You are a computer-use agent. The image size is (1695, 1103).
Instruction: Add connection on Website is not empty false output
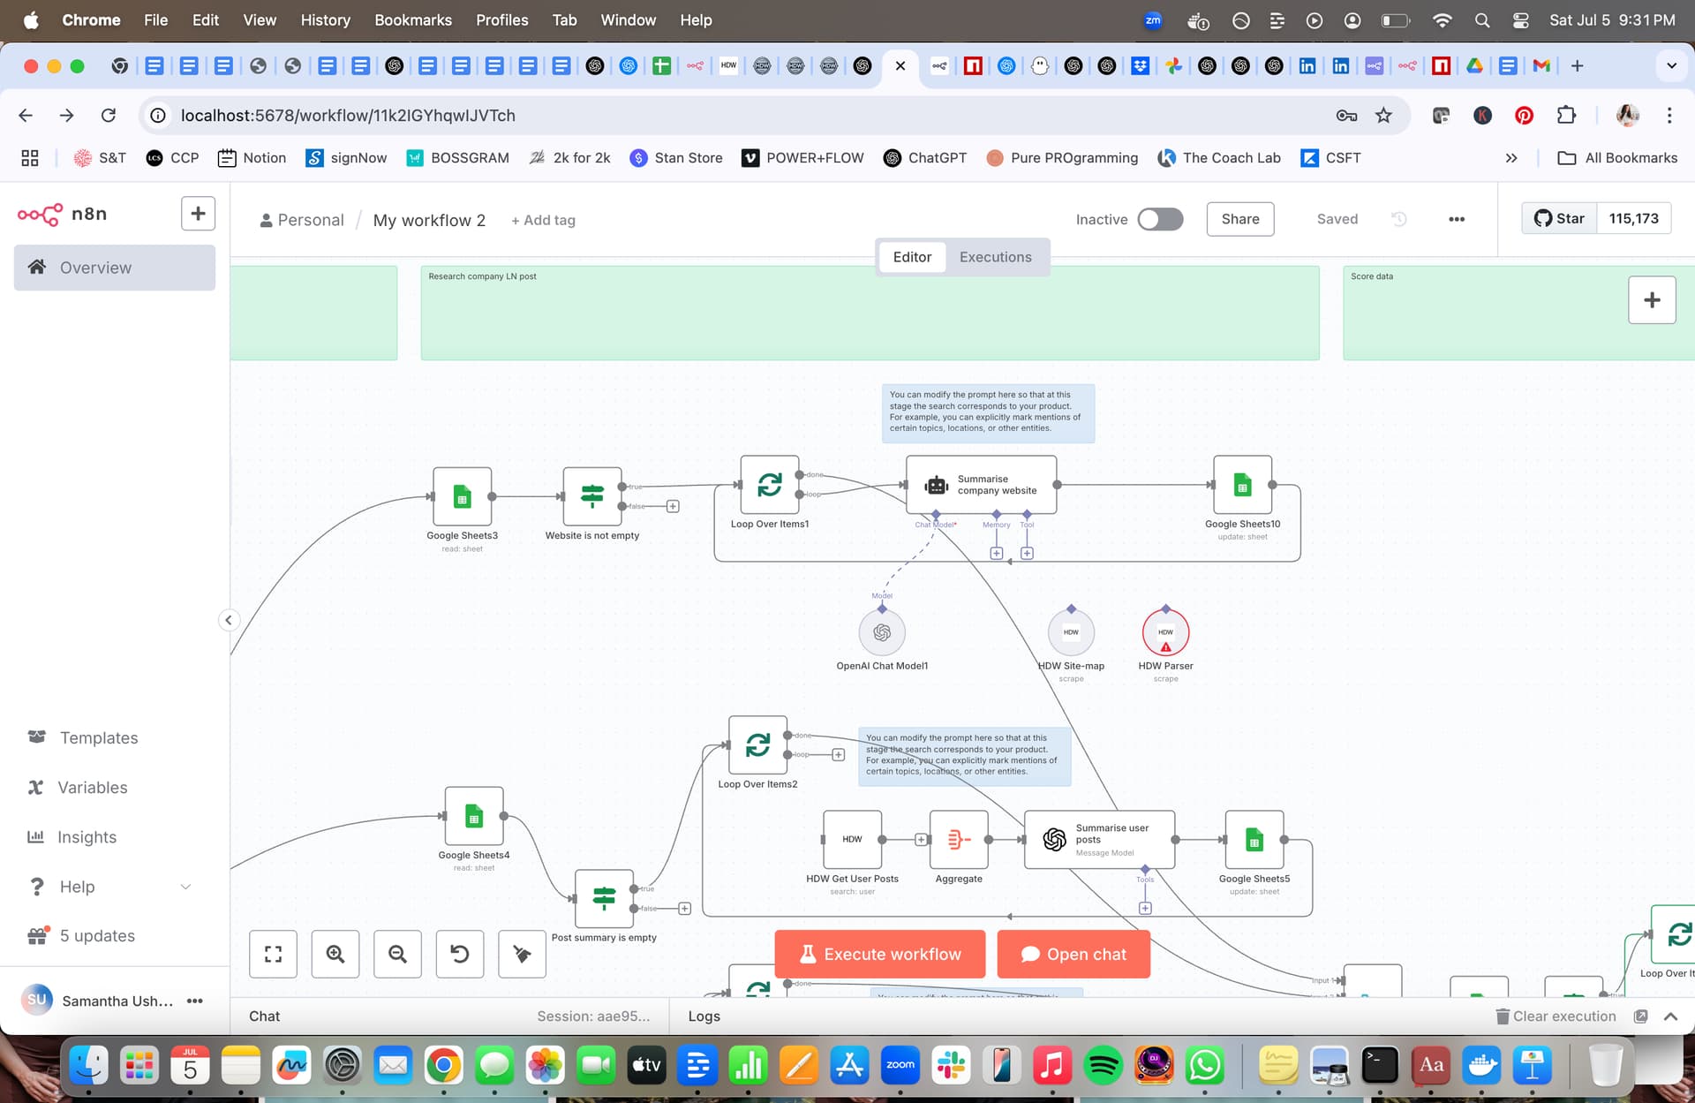point(673,506)
